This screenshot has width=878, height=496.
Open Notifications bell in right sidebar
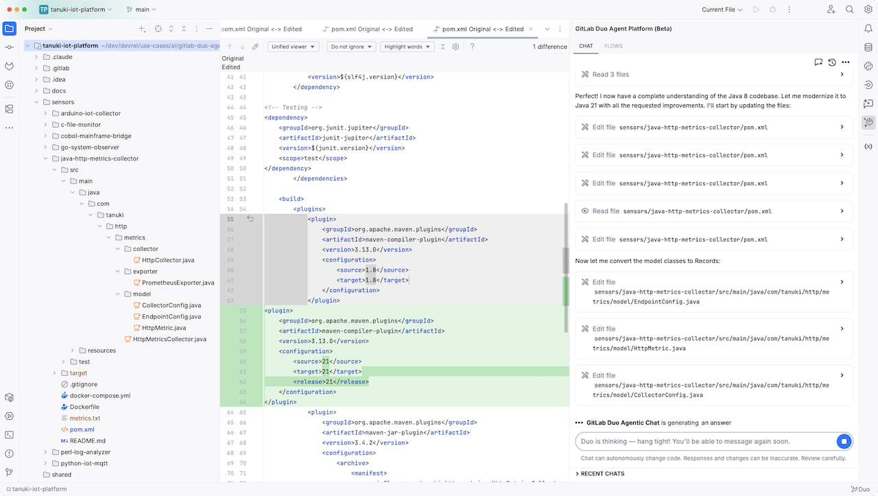coord(868,29)
